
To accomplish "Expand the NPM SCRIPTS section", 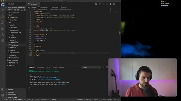I will tap(16, 95).
